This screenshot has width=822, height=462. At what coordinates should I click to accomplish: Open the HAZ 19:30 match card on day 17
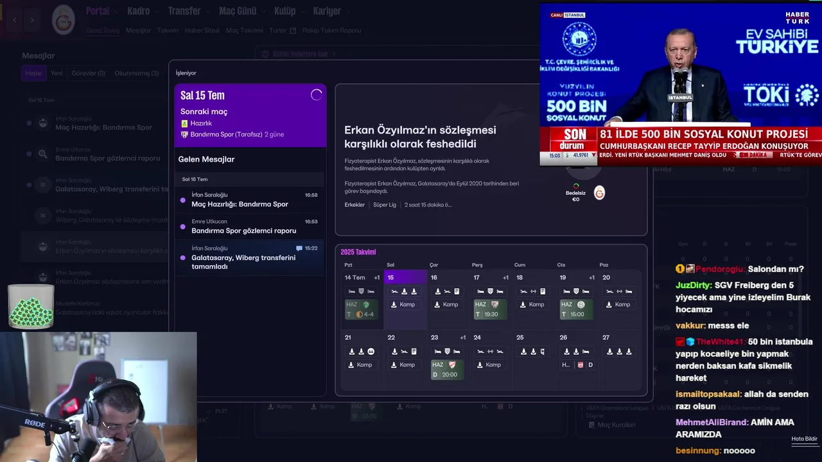click(x=490, y=309)
